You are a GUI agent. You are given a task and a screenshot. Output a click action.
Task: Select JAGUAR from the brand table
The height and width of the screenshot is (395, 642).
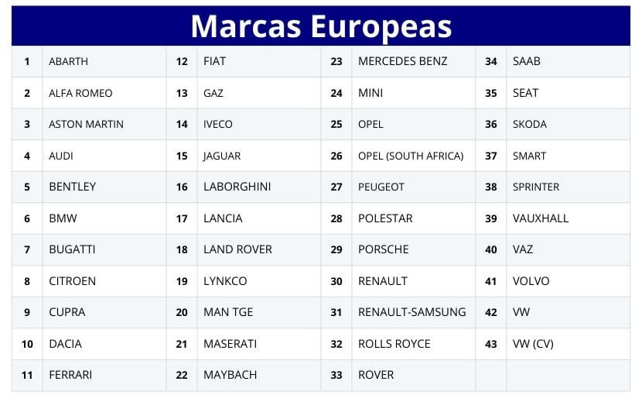click(x=222, y=156)
